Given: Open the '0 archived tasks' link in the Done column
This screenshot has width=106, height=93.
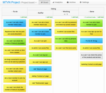Looking at the screenshot, I should (90, 17).
